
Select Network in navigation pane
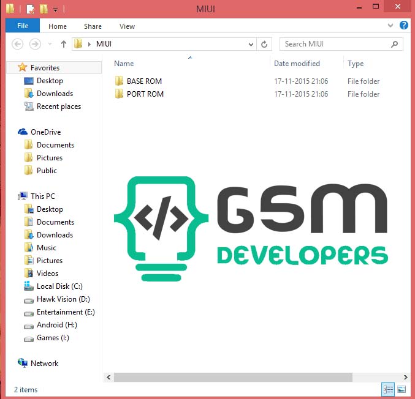pos(45,364)
